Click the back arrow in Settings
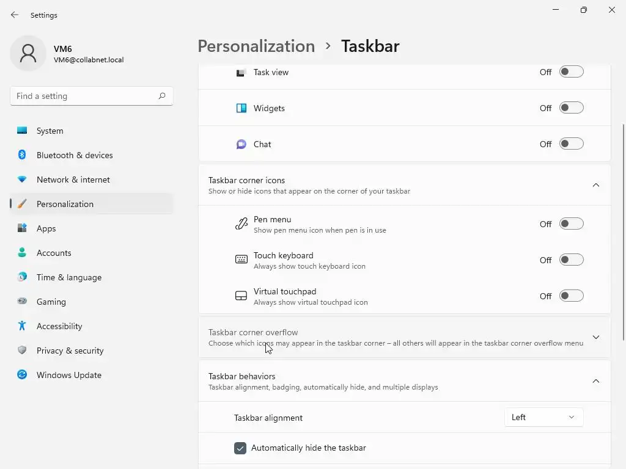Screen dimensions: 626x469 15,15
